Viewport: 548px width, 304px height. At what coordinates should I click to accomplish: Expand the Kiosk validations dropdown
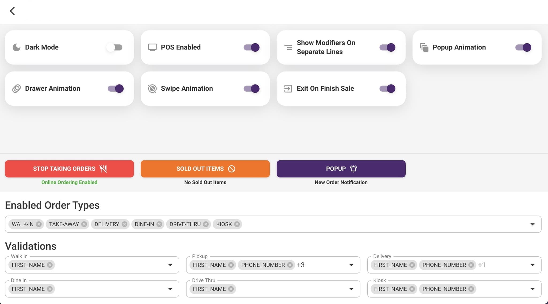click(x=532, y=289)
